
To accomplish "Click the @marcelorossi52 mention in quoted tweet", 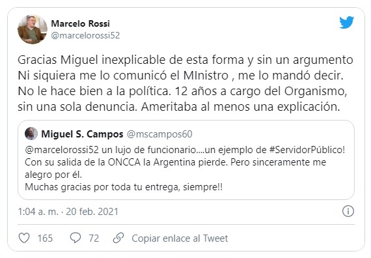I will point(62,150).
